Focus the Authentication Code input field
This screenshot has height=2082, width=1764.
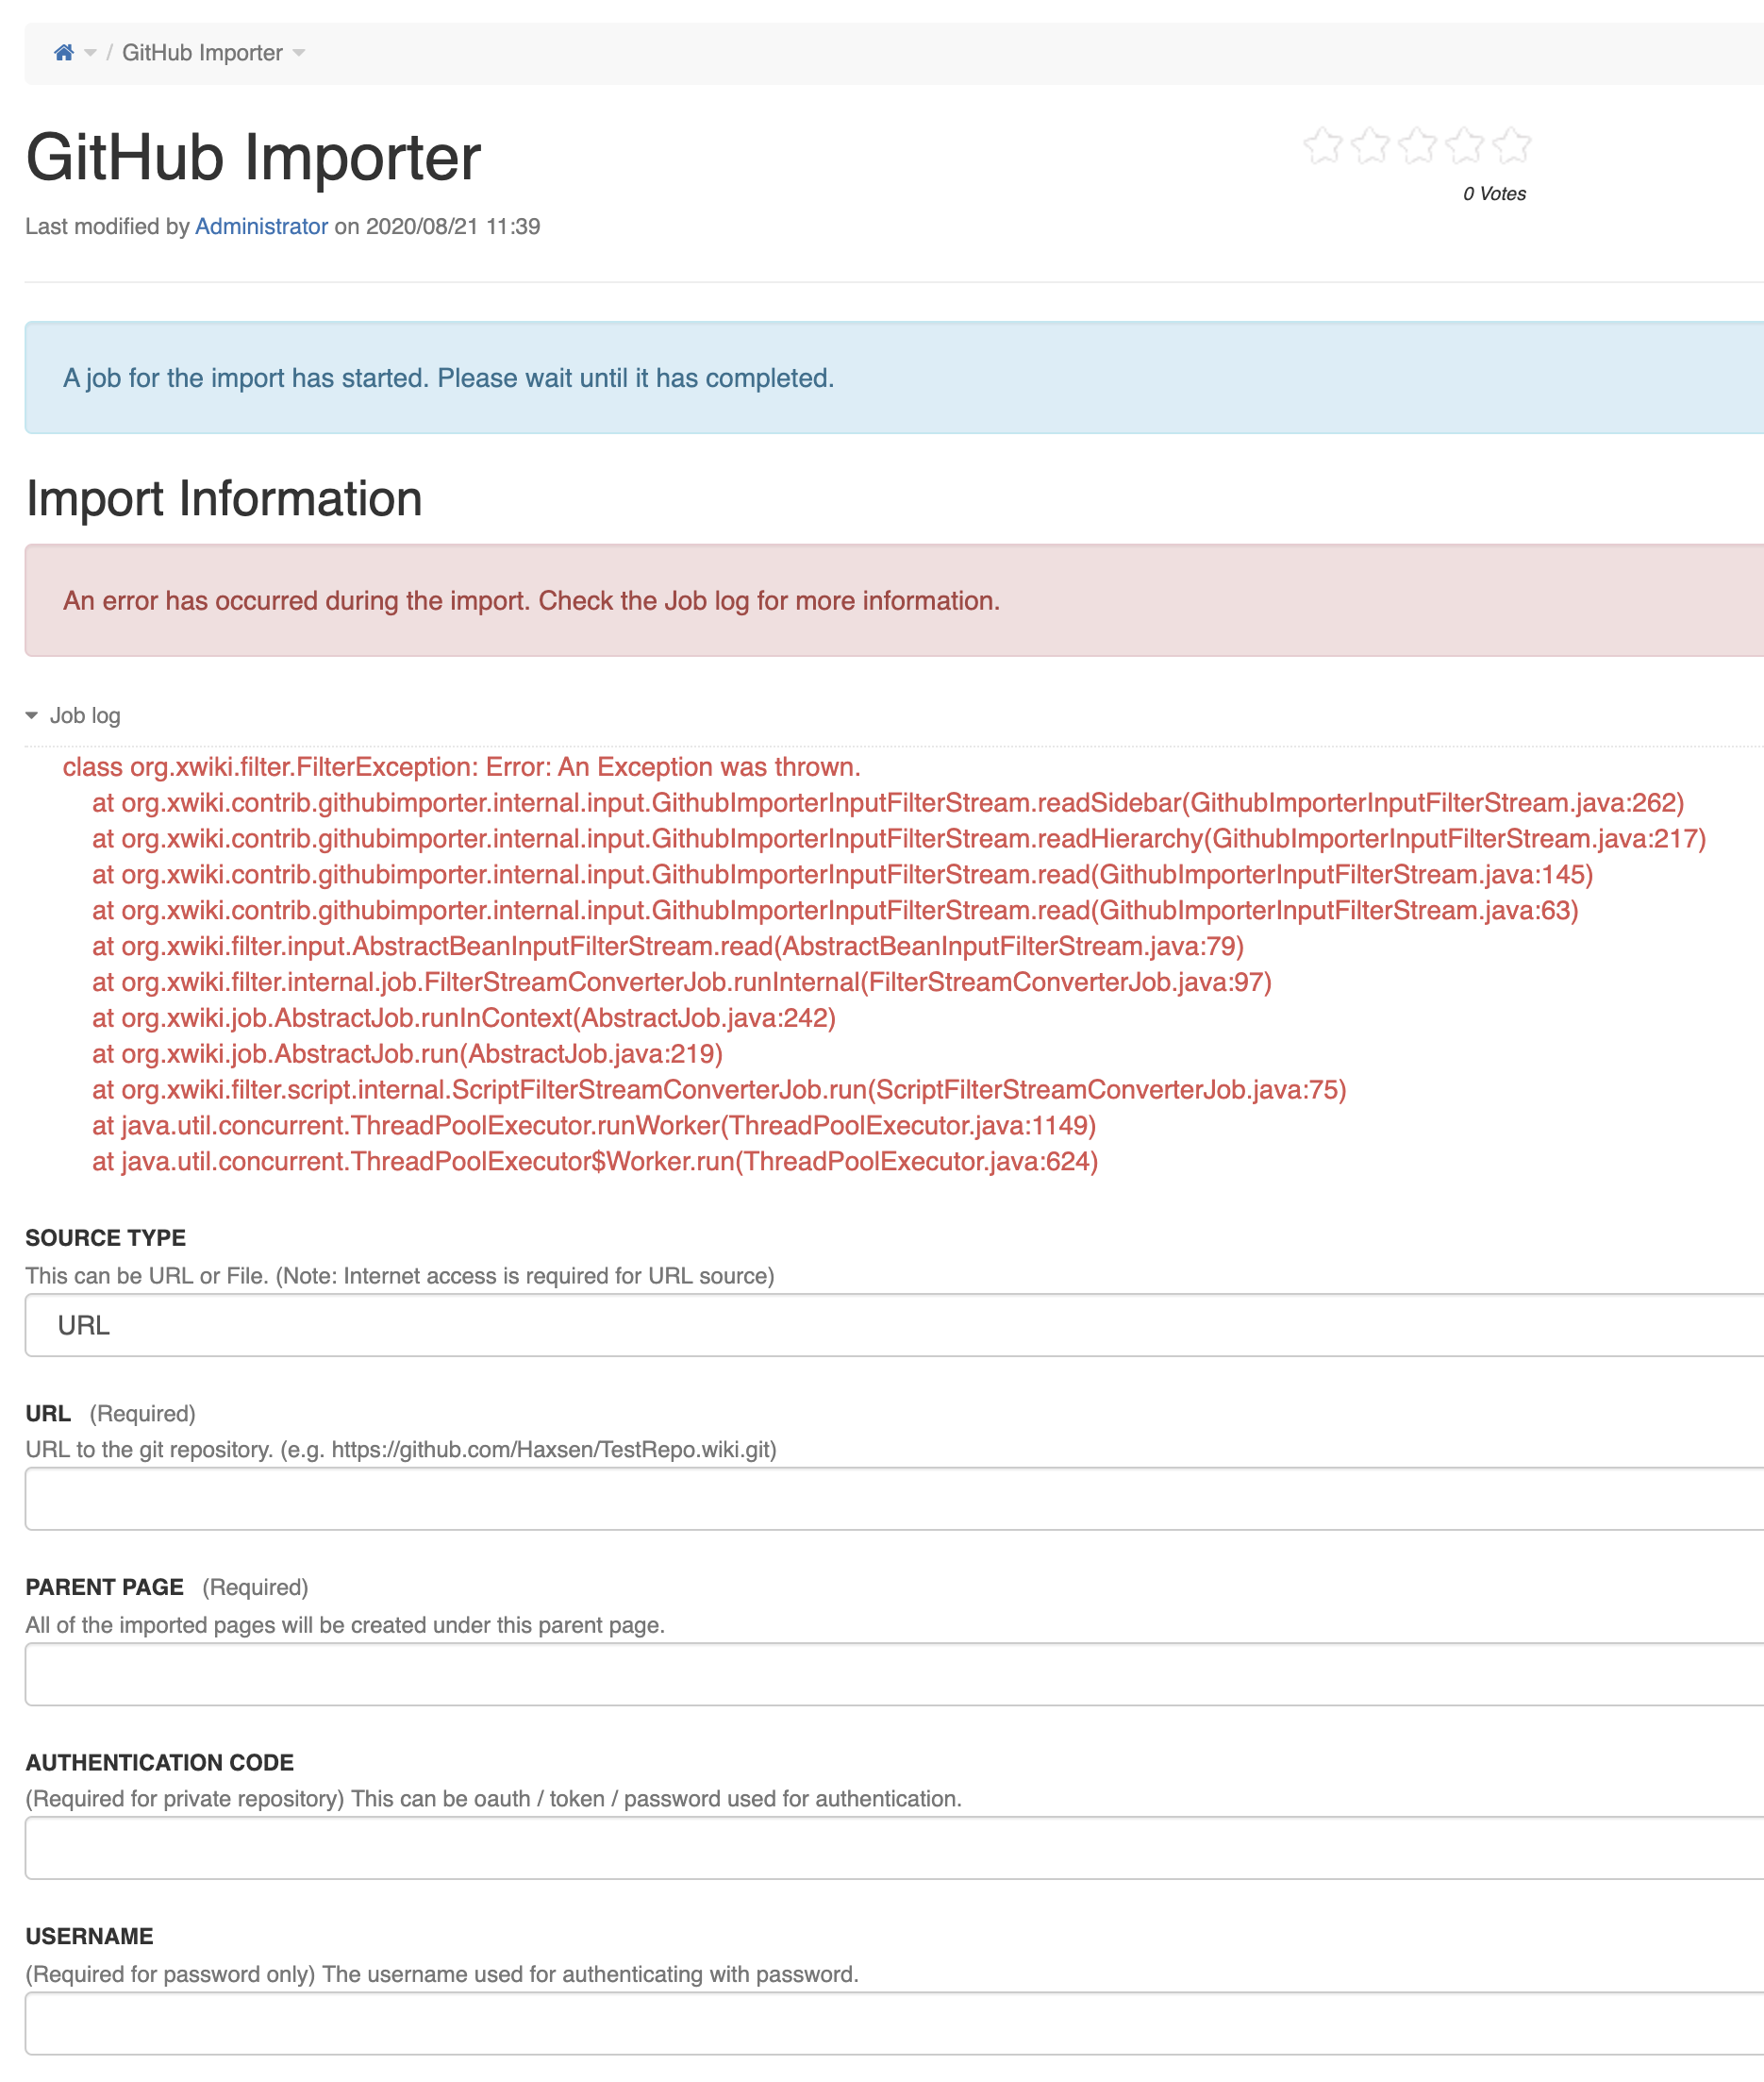[894, 1848]
